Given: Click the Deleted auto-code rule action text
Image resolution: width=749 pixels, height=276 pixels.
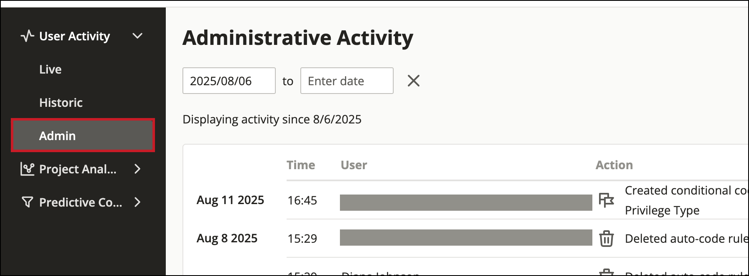Looking at the screenshot, I should (687, 239).
